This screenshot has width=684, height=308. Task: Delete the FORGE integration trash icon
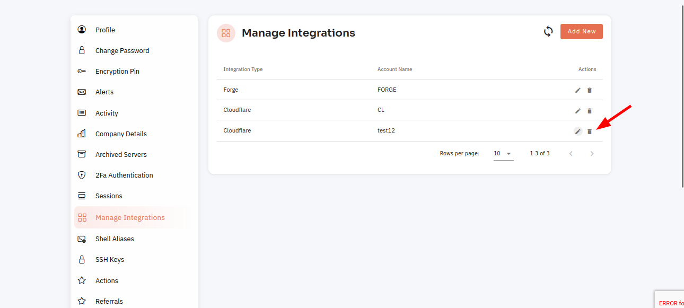pos(589,90)
